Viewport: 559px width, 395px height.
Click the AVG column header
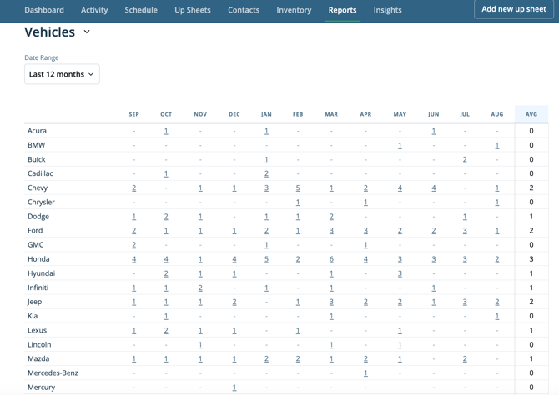(x=531, y=114)
